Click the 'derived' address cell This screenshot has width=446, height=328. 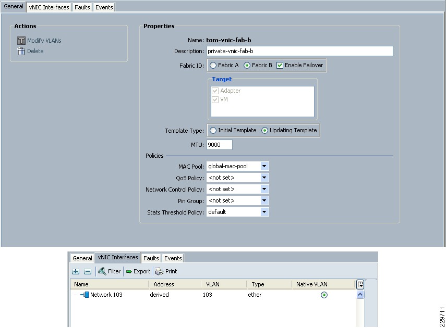pos(159,295)
